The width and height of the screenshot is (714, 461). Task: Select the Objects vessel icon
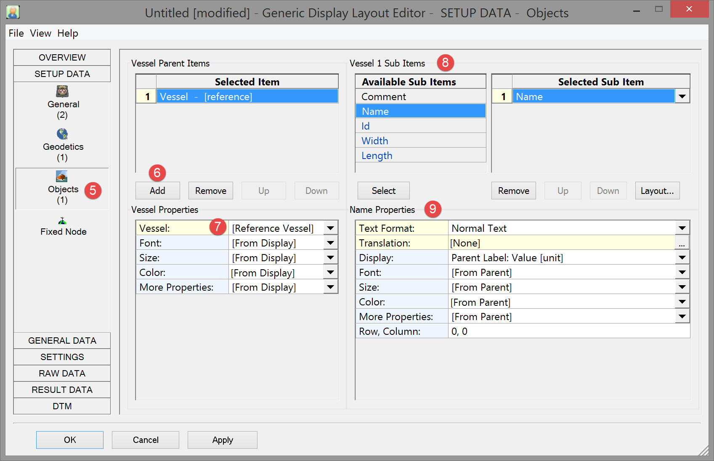[62, 176]
